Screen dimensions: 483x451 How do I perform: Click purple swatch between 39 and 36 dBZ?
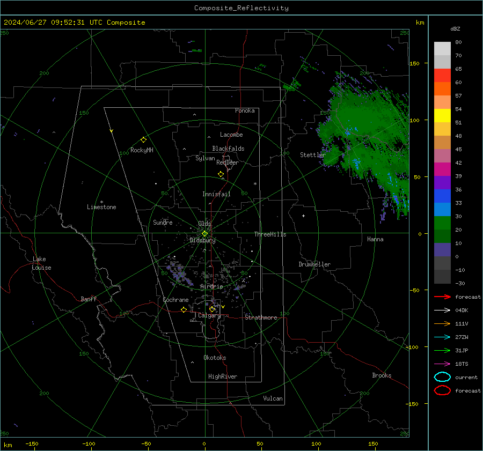[442, 182]
